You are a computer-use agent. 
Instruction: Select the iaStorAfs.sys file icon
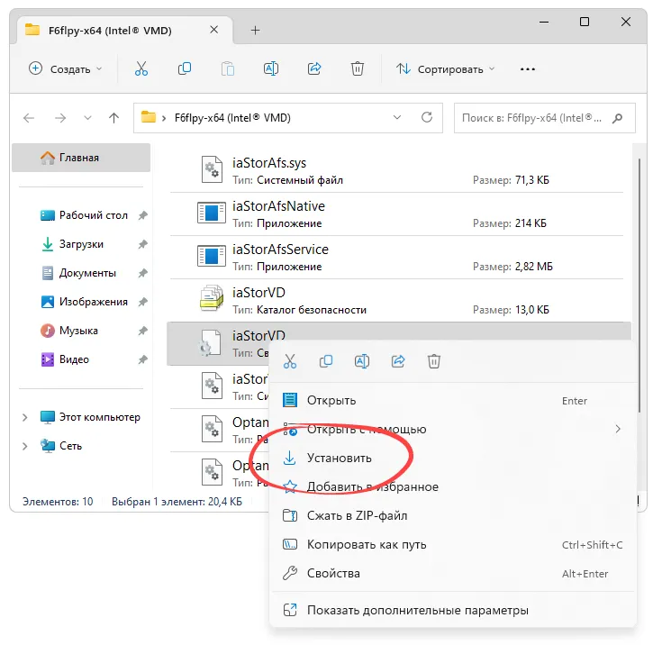tap(212, 169)
